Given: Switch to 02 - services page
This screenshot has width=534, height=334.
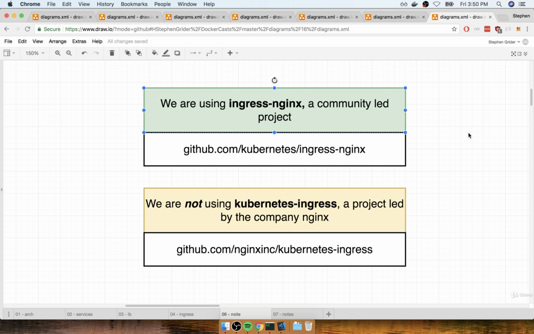Looking at the screenshot, I should (x=91, y=314).
